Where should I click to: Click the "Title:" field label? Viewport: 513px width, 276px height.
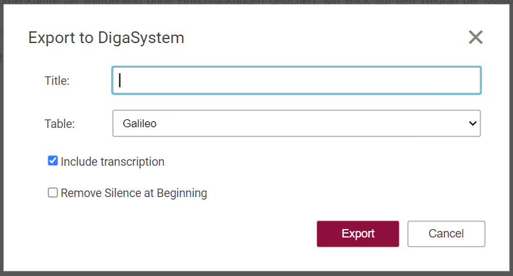(x=57, y=81)
